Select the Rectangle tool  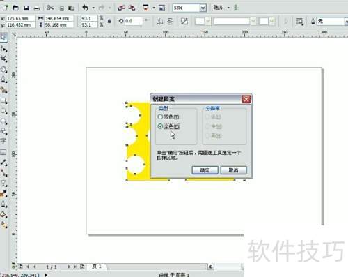coord(3,100)
